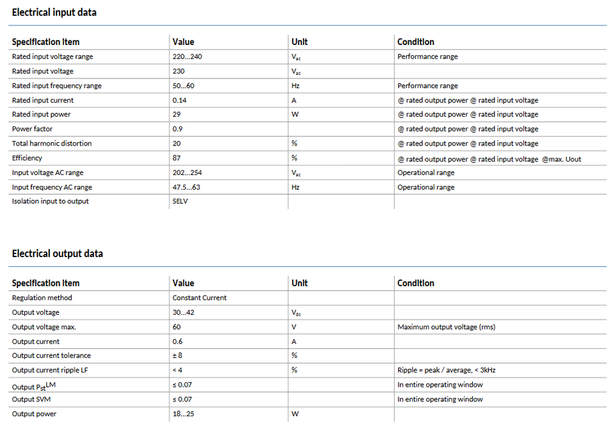Select the Output current ripple LF label
615x429 pixels.
(x=50, y=370)
